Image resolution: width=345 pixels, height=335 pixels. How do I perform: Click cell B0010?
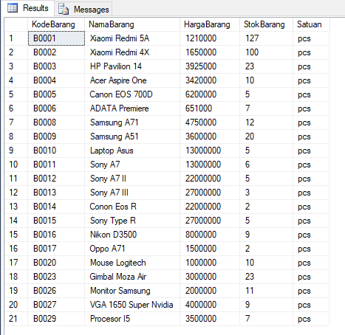click(x=56, y=151)
